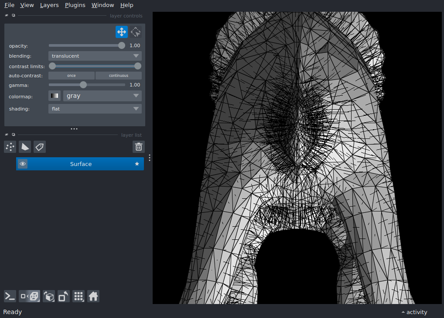The width and height of the screenshot is (444, 318).
Task: Delete the selected Surface layer
Action: click(x=139, y=147)
